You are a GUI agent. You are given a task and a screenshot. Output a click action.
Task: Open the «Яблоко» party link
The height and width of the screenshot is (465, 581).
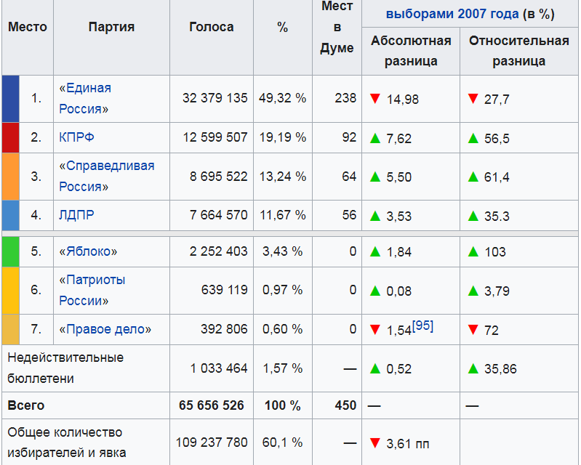pos(88,251)
